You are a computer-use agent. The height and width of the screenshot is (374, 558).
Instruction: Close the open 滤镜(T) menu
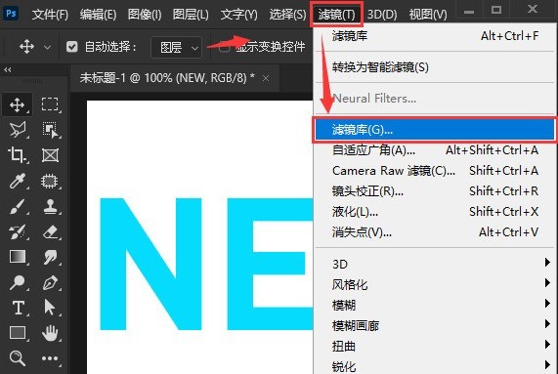[x=336, y=15]
